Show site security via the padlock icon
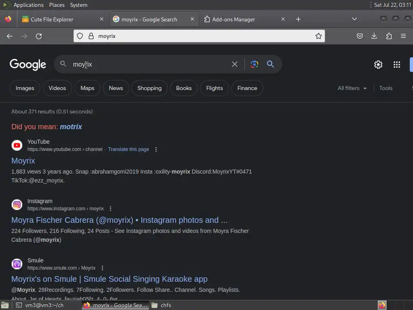 tap(91, 36)
